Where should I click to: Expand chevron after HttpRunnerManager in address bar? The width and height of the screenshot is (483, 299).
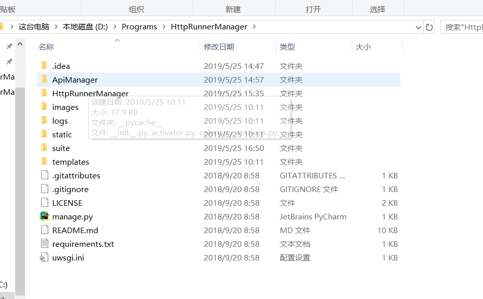254,27
